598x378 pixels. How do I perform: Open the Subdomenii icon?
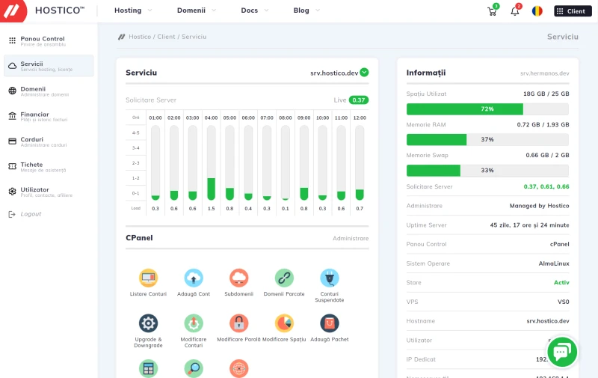(238, 278)
